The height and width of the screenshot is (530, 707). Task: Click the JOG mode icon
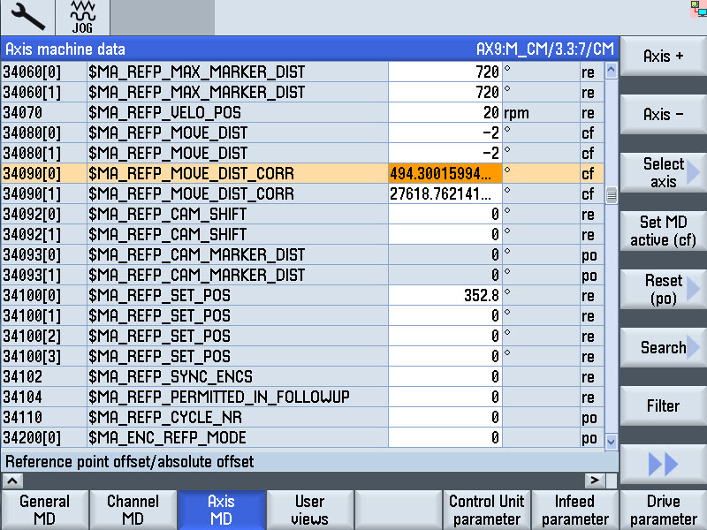pos(82,17)
